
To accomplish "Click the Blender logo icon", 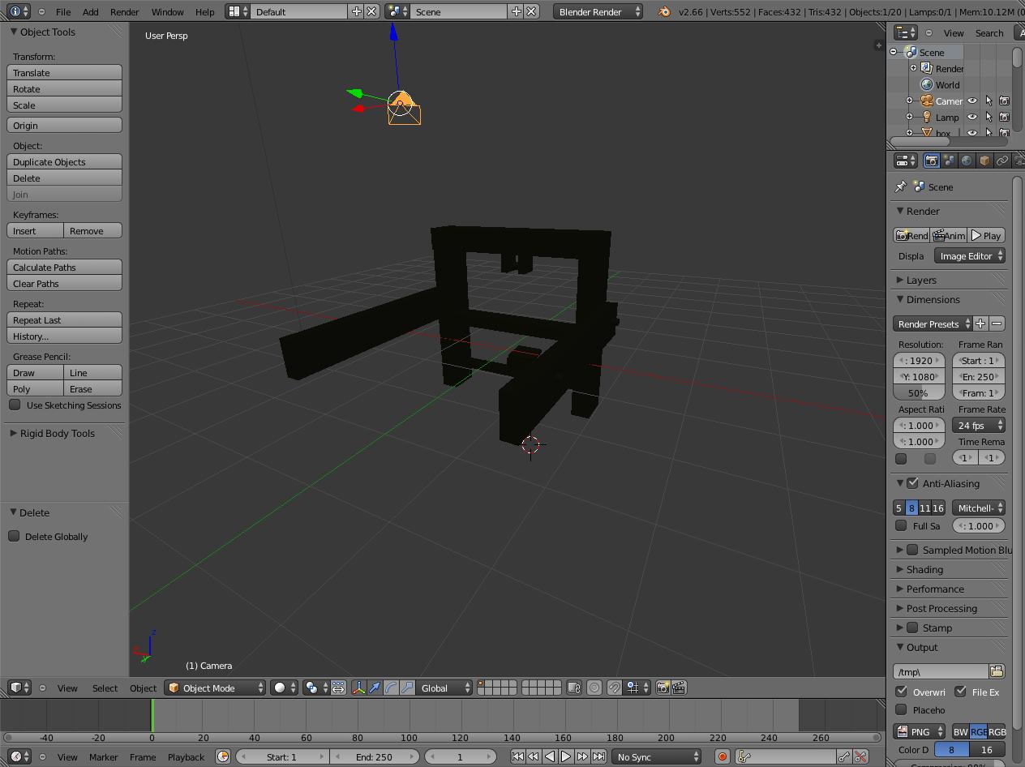I will tap(663, 11).
